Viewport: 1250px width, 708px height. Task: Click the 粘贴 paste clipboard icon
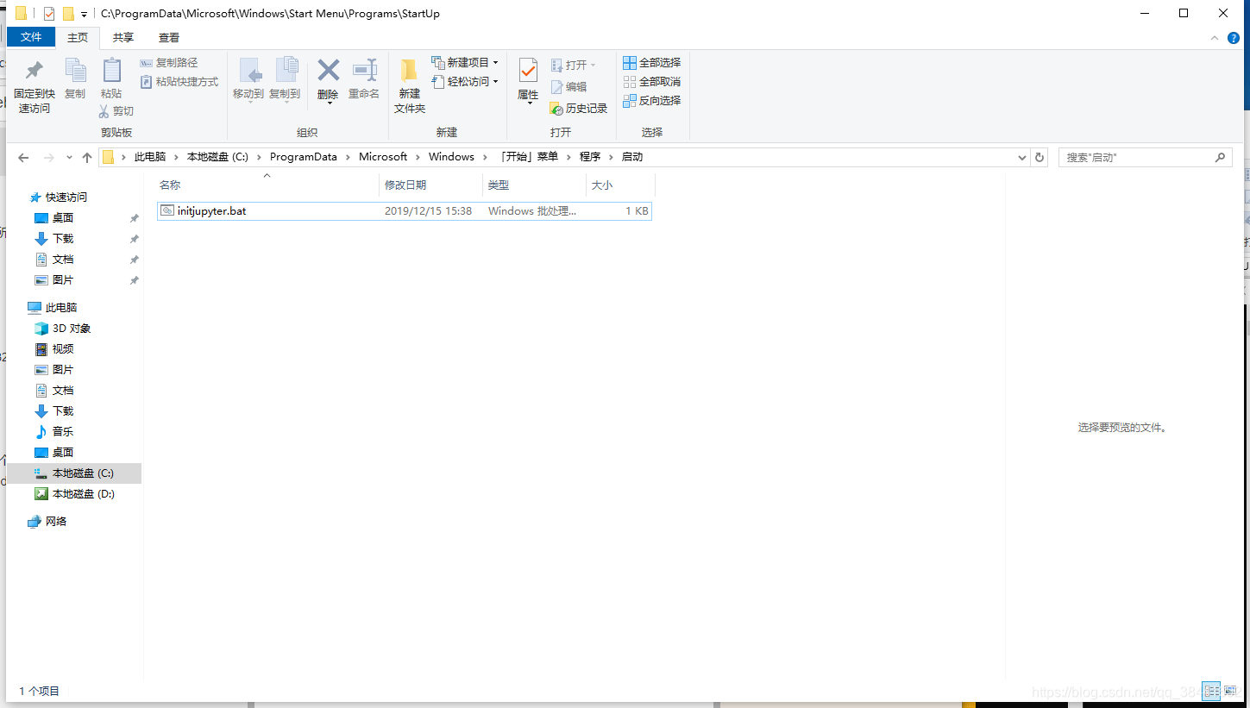pos(111,71)
